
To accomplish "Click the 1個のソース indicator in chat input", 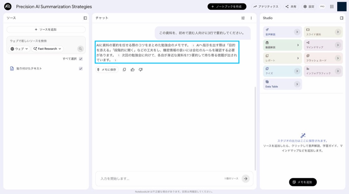I will click(231, 178).
